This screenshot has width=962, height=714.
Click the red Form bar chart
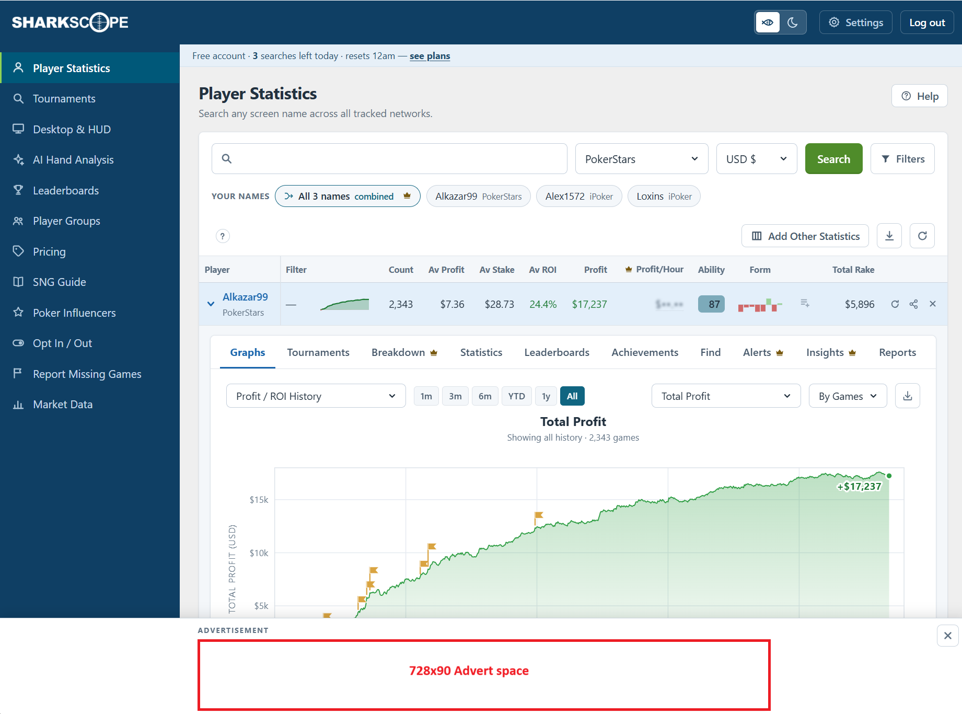[760, 304]
